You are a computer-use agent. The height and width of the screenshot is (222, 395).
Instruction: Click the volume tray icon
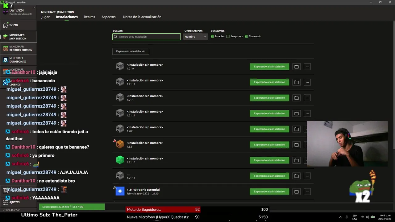tap(368, 217)
